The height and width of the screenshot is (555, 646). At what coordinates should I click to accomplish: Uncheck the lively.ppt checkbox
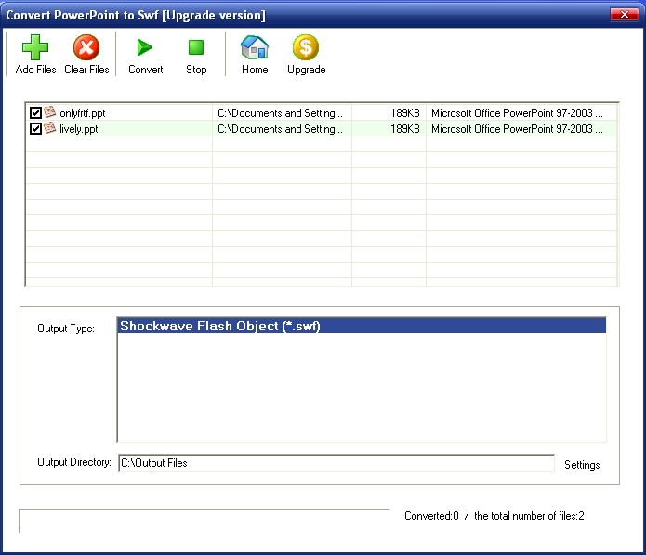point(35,128)
